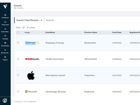The height and width of the screenshot is (105, 140).
Task: Open the Dashboard sidebar icon
Action: coord(5,15)
